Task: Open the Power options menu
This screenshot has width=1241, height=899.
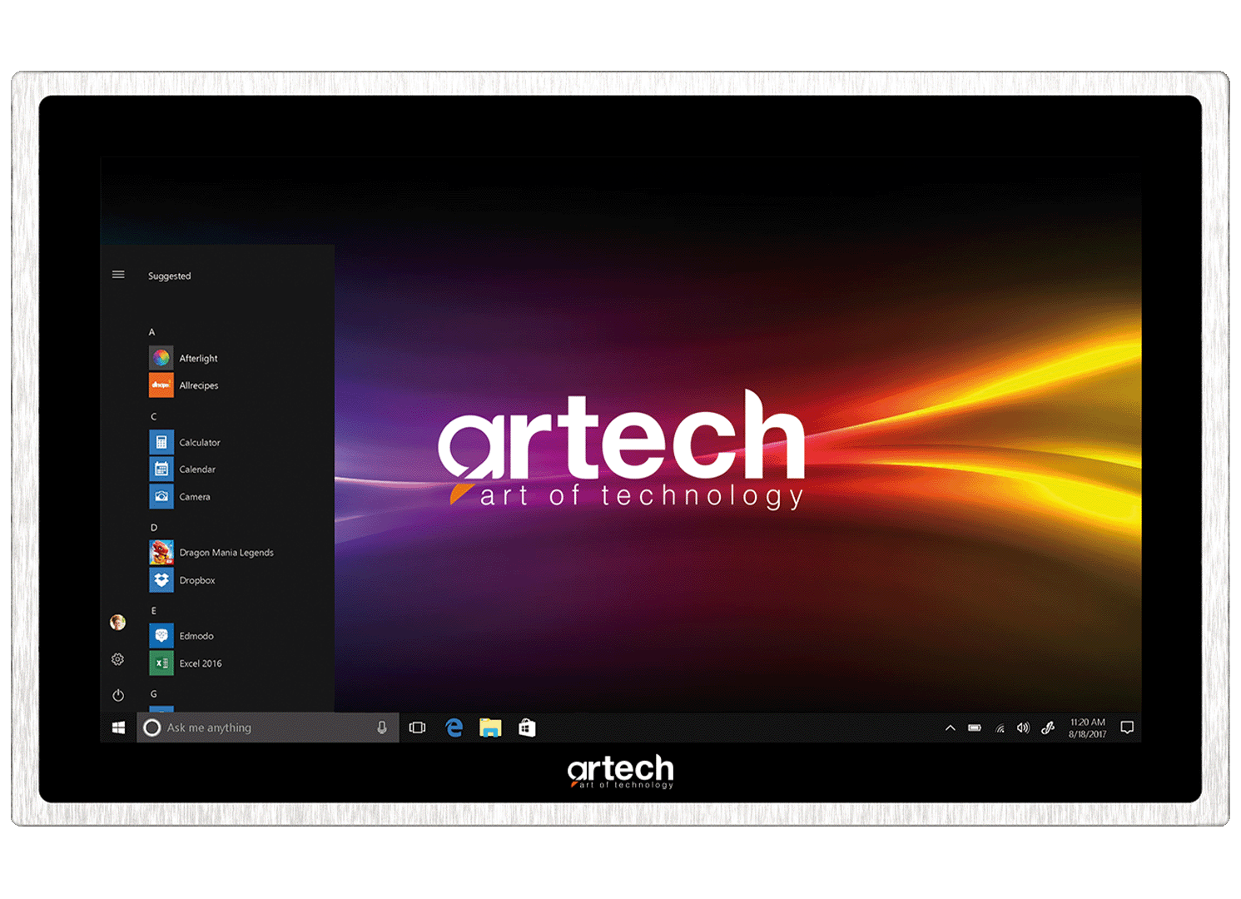Action: 118,695
